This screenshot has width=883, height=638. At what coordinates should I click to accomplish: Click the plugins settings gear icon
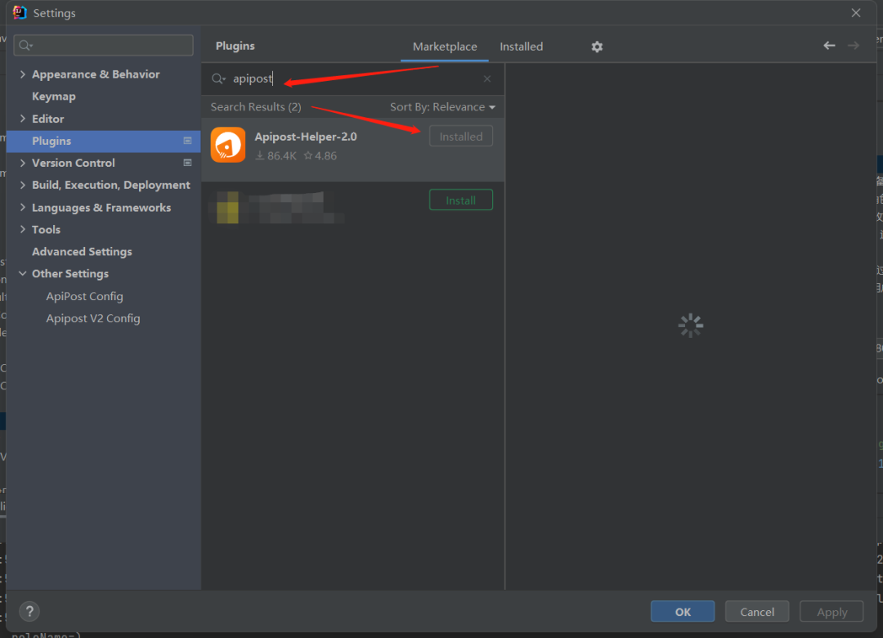point(597,47)
